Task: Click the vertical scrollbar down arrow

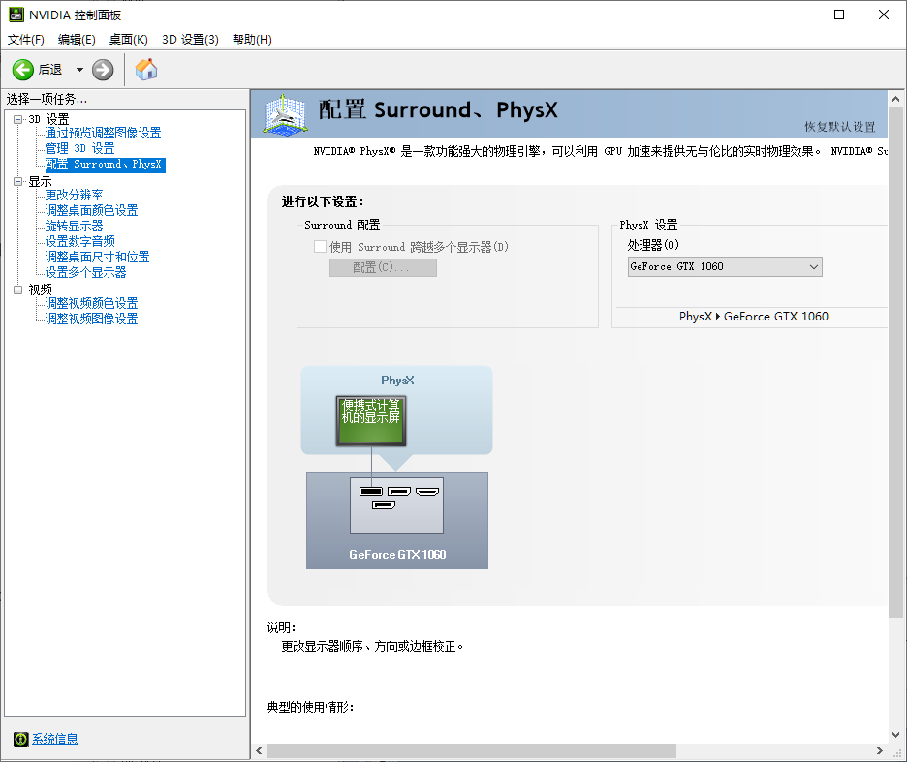Action: [895, 735]
